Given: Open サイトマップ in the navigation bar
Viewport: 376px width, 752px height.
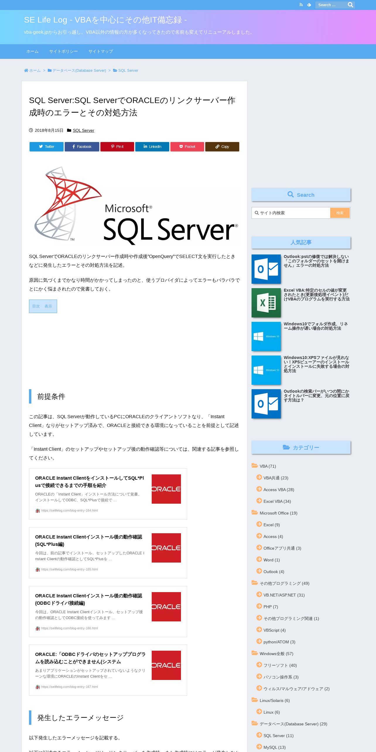Looking at the screenshot, I should point(101,52).
